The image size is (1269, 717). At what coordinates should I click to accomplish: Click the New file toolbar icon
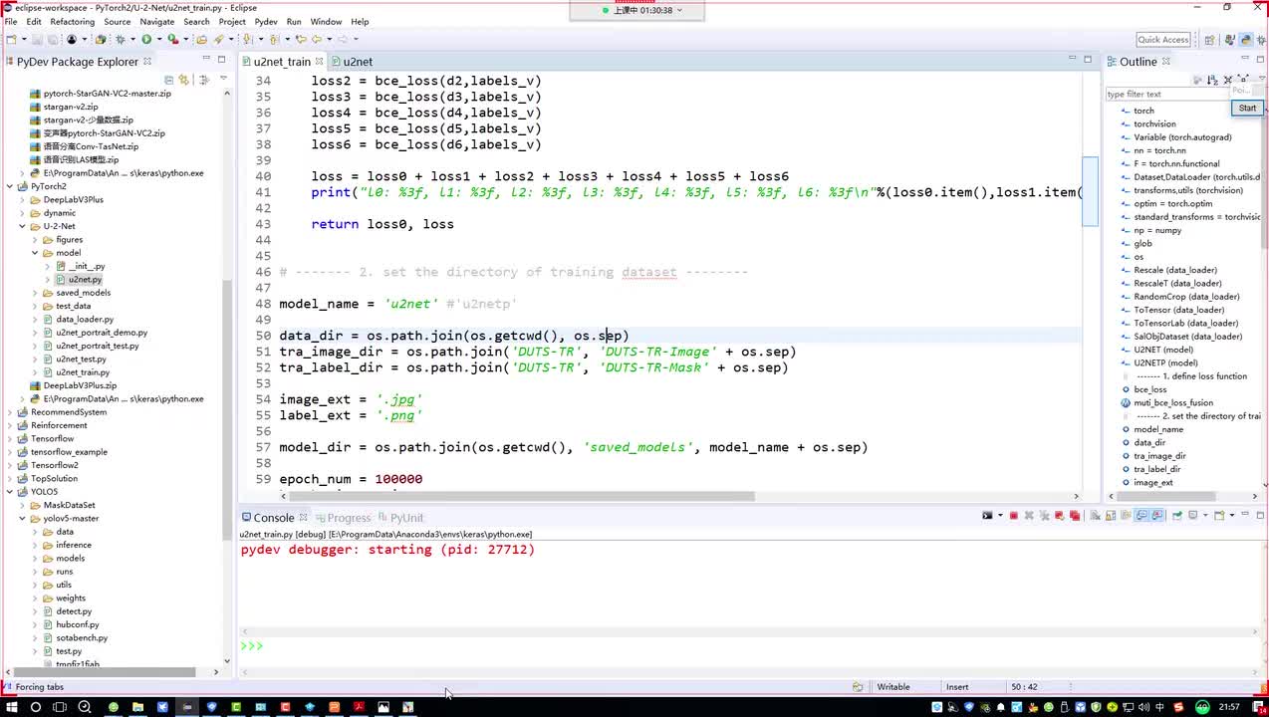pyautogui.click(x=12, y=40)
